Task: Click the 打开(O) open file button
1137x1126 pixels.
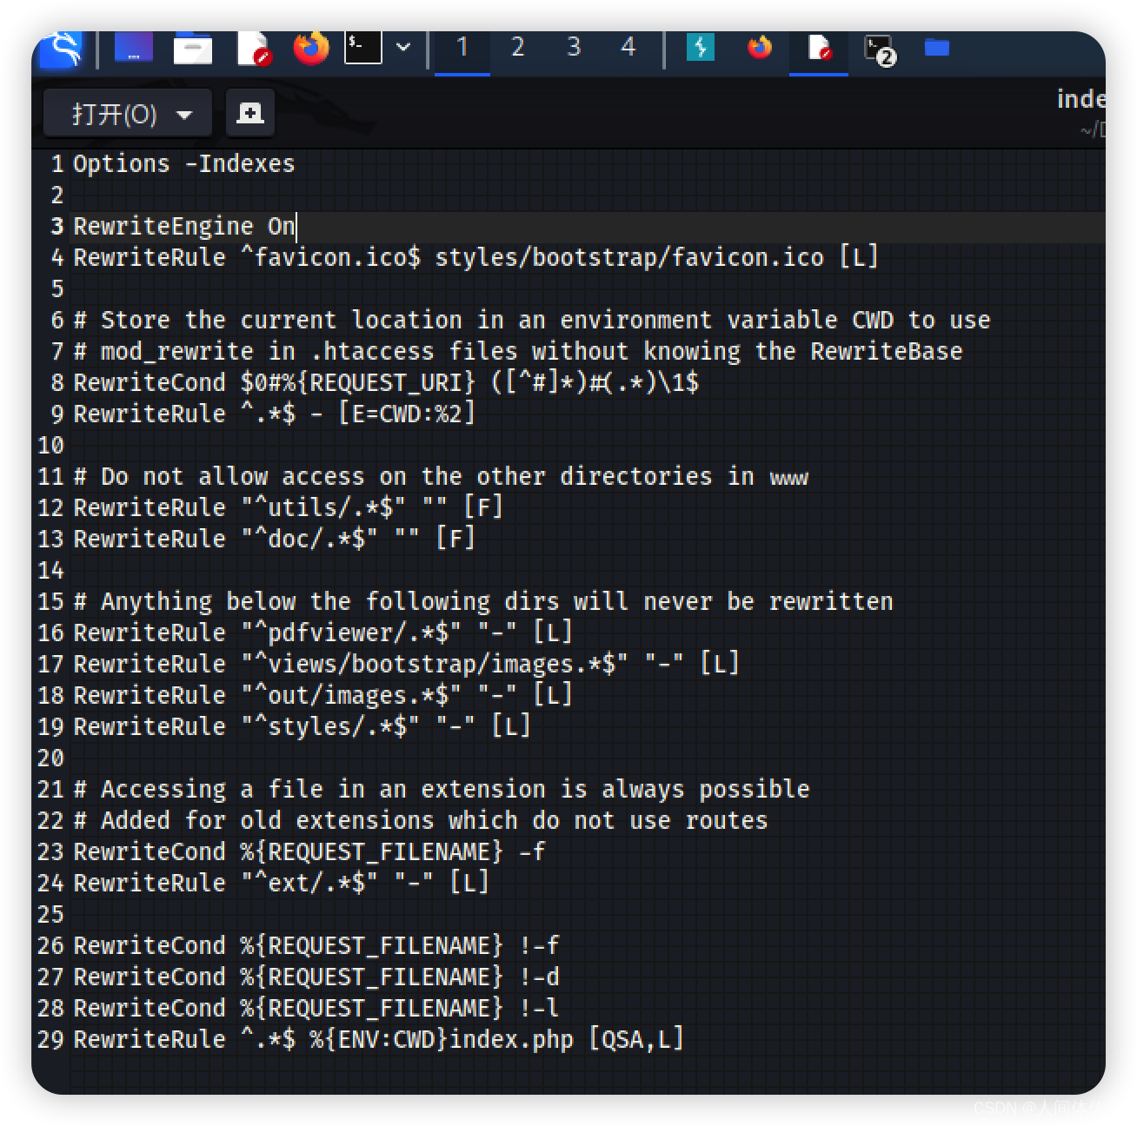Action: 114,114
